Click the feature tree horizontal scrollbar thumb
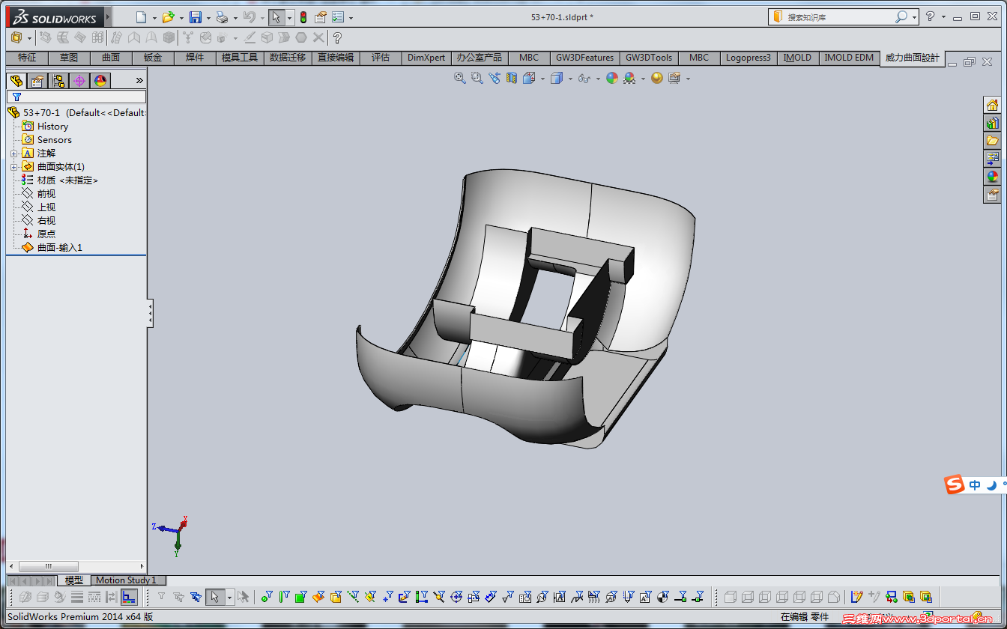Viewport: 1007px width, 629px height. tap(48, 566)
